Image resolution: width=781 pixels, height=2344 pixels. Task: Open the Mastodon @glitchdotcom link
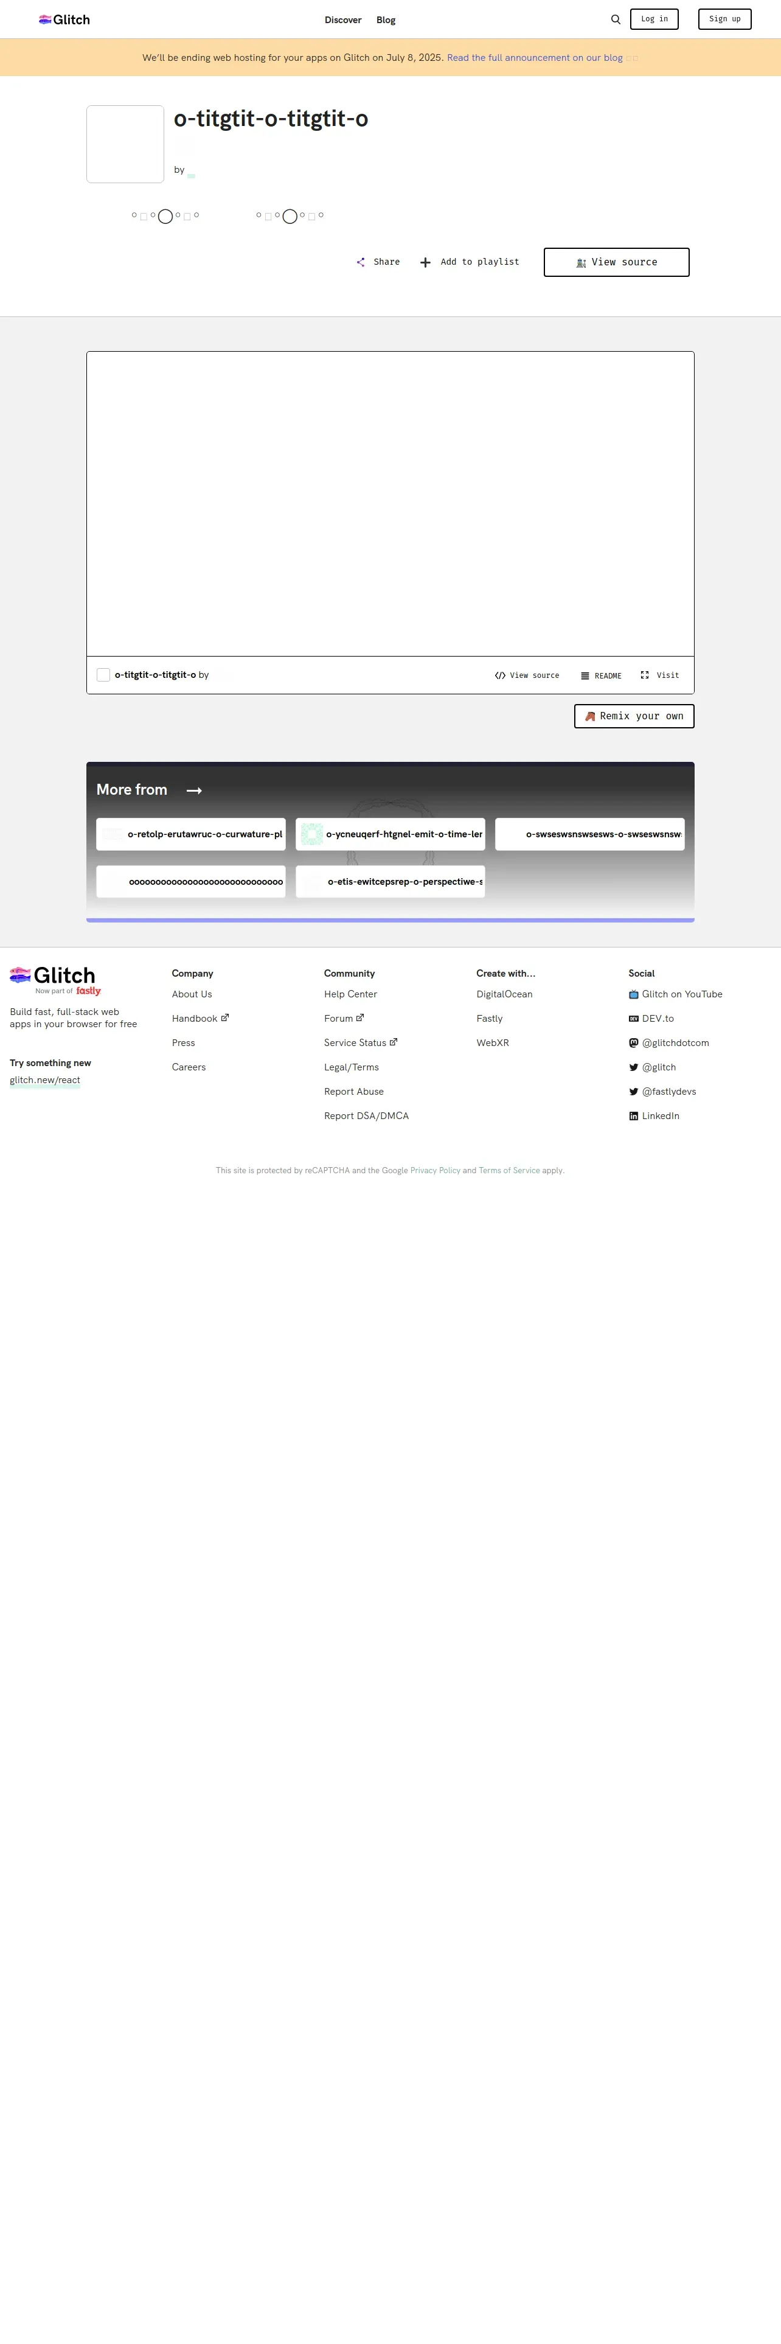click(669, 1043)
